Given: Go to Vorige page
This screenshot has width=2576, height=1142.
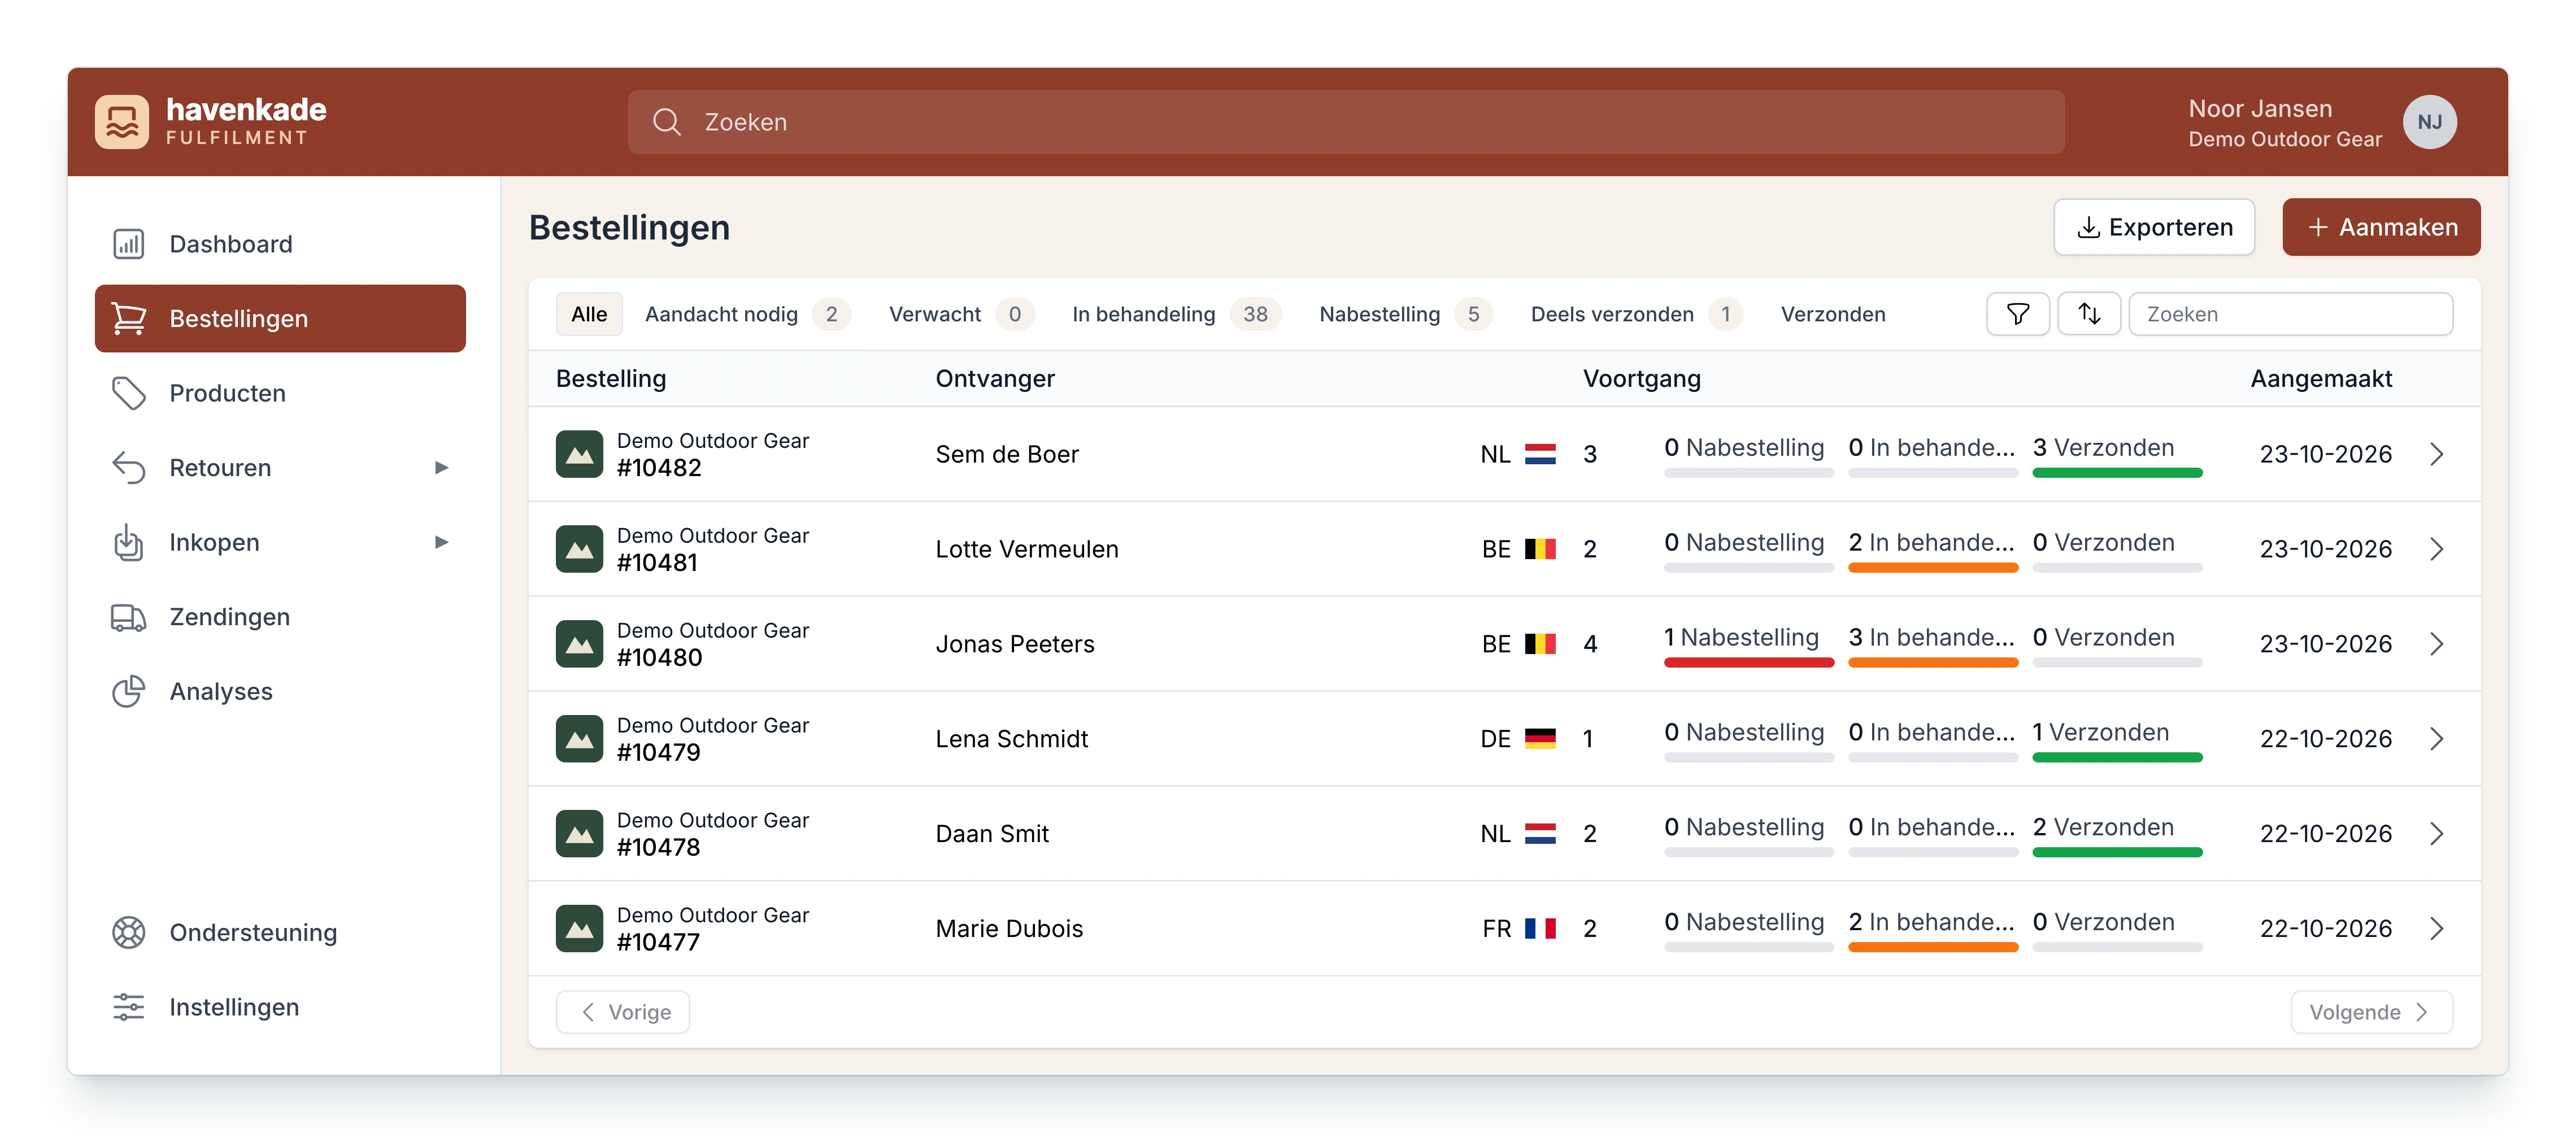Looking at the screenshot, I should [623, 1012].
